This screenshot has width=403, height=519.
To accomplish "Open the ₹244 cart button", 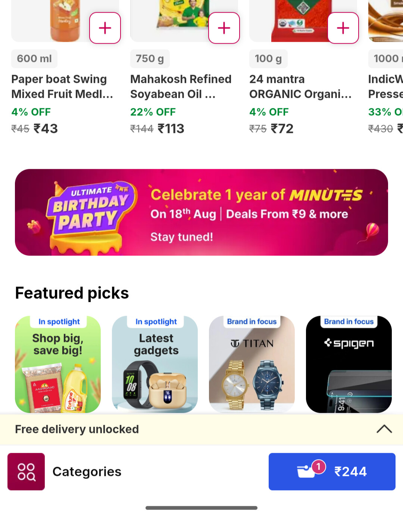I will click(x=332, y=472).
